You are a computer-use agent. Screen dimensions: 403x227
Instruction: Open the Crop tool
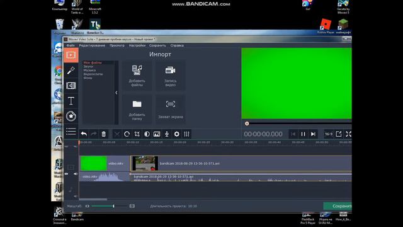[137, 134]
